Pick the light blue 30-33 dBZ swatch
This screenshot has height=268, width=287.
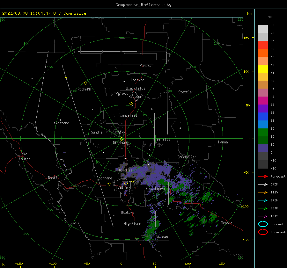[x=263, y=124]
